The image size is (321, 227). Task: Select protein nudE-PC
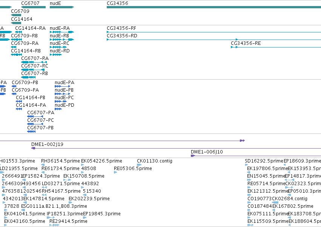click(x=61, y=101)
